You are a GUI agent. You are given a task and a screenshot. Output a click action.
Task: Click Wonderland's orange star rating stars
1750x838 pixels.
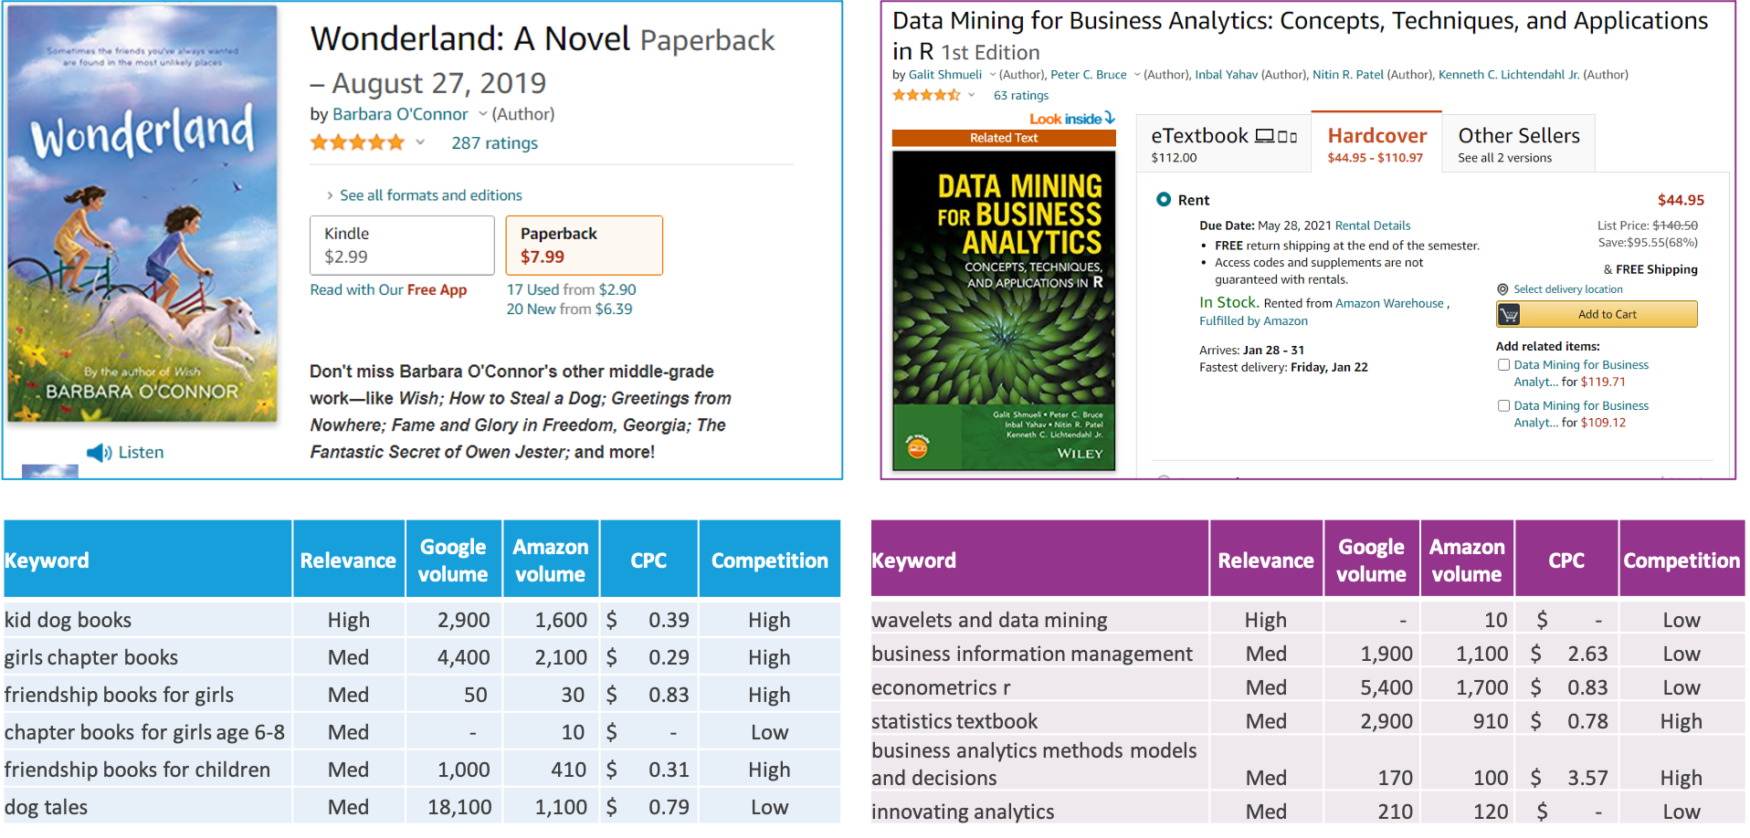(x=358, y=141)
